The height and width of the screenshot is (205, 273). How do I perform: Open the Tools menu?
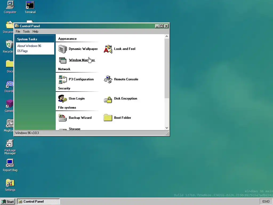pos(26,31)
